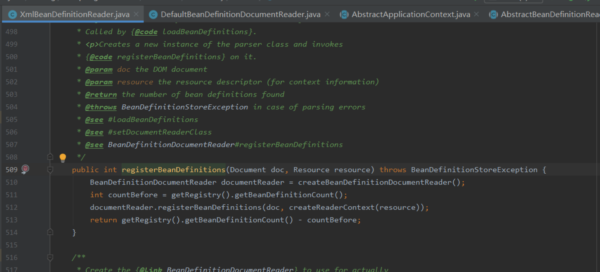This screenshot has height=272, width=600.
Task: Click the #setDocumentReaderClass reference on line 506
Action: (159, 132)
